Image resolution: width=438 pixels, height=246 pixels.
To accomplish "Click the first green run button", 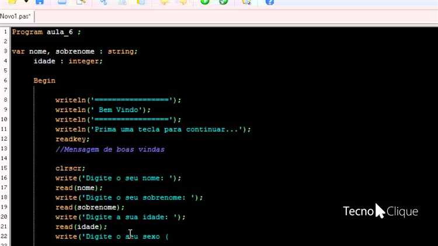I will tap(205, 2).
